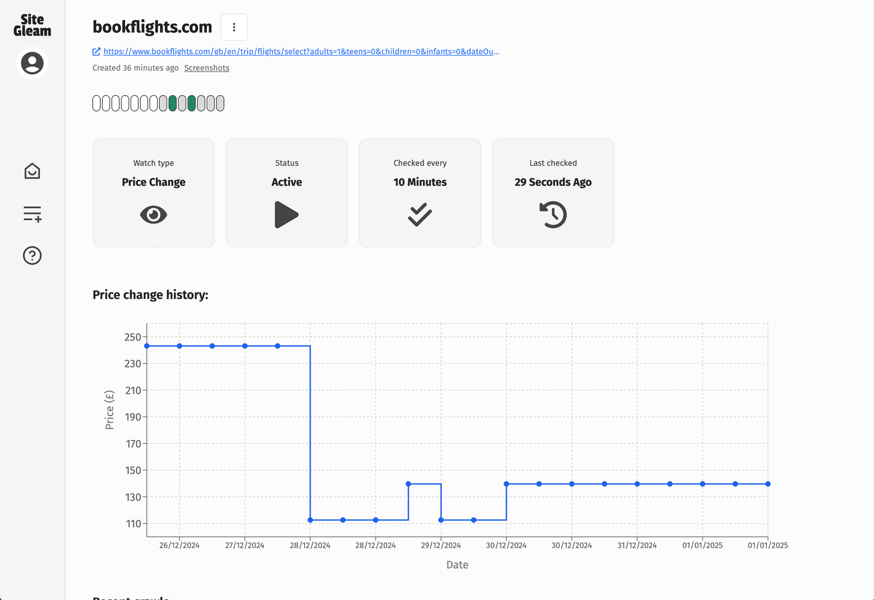Viewport: 874px width, 600px height.
Task: Click the external link icon before the URL
Action: pos(96,52)
